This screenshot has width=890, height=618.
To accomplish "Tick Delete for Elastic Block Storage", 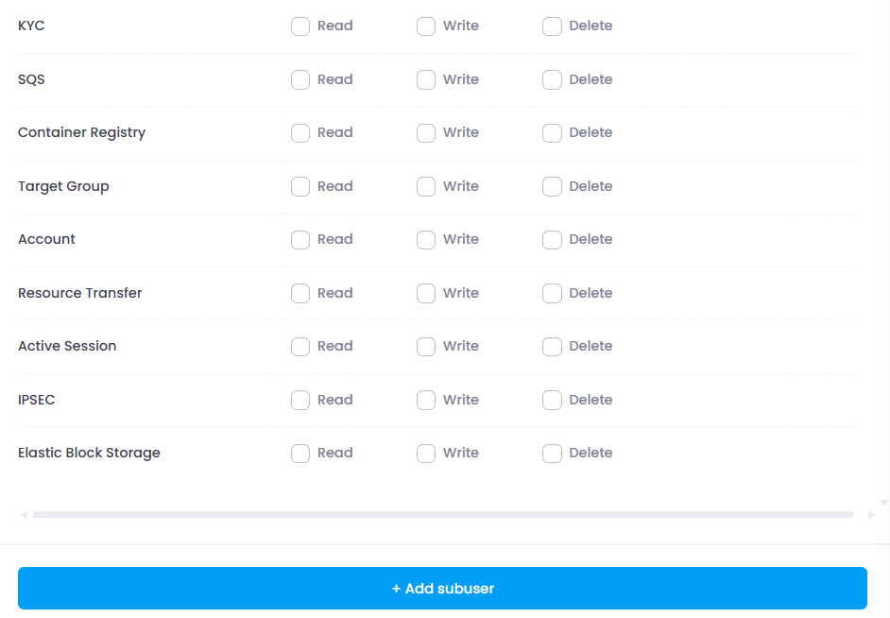I will pos(552,453).
